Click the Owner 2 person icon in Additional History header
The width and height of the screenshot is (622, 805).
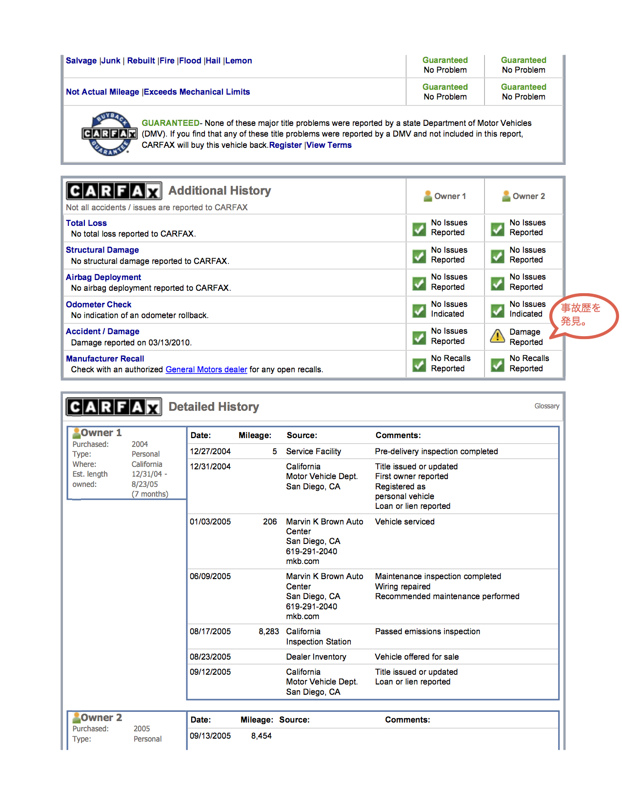pos(506,196)
